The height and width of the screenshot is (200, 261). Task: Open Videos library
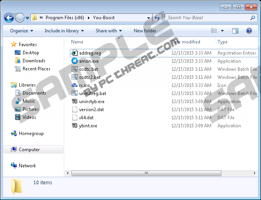coord(29,117)
